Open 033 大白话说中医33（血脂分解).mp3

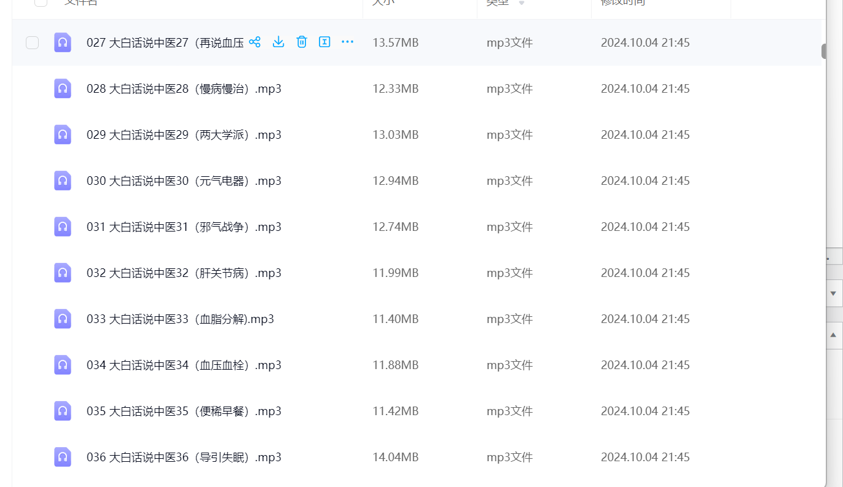180,319
